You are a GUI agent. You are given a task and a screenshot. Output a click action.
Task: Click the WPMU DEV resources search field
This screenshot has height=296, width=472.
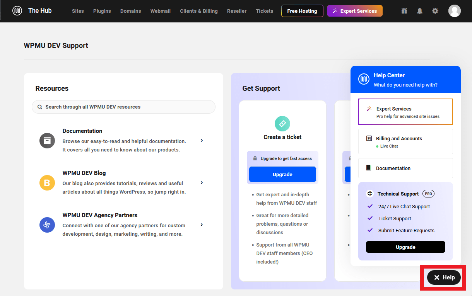(x=123, y=107)
